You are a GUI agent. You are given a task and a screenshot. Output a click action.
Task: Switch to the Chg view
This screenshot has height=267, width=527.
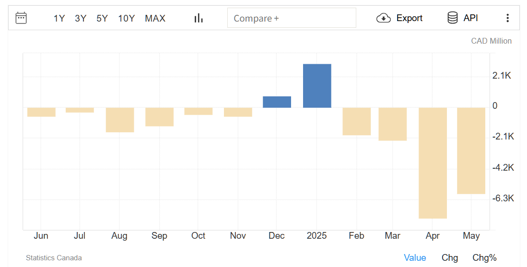point(450,257)
